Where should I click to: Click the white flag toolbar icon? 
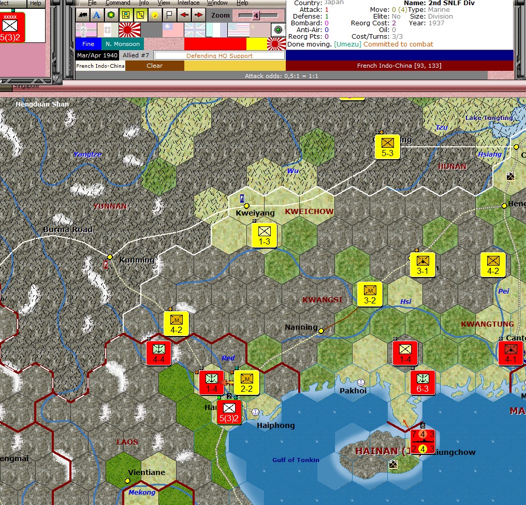point(169,15)
